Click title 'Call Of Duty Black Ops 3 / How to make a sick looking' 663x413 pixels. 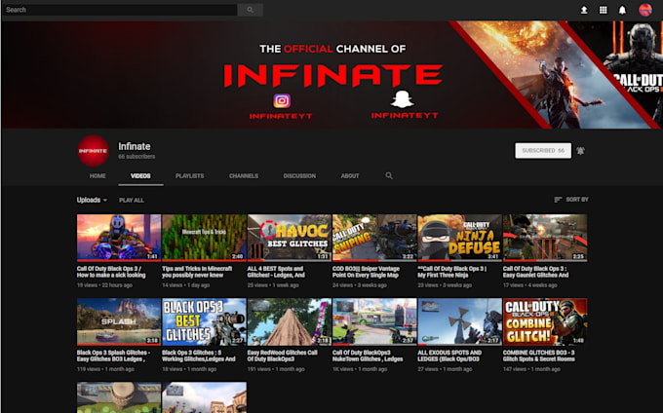pyautogui.click(x=111, y=272)
